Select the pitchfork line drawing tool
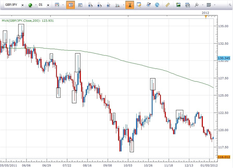This screenshot has width=233, height=168. point(196,5)
